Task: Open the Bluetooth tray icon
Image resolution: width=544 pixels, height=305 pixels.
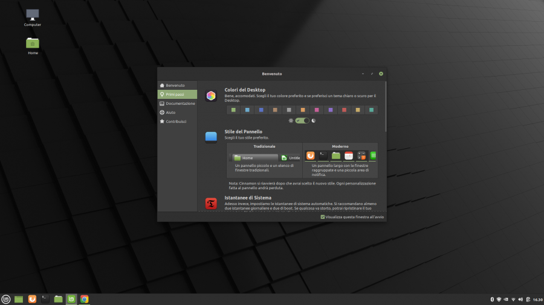Action: [x=492, y=300]
